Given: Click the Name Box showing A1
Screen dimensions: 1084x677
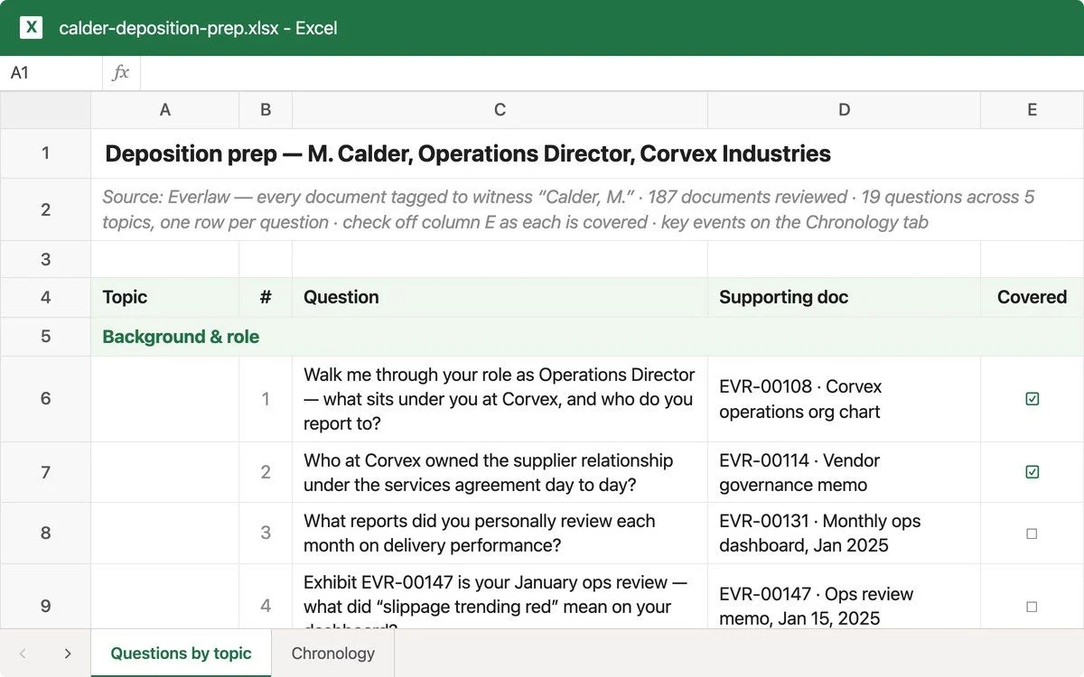Looking at the screenshot, I should 51,73.
